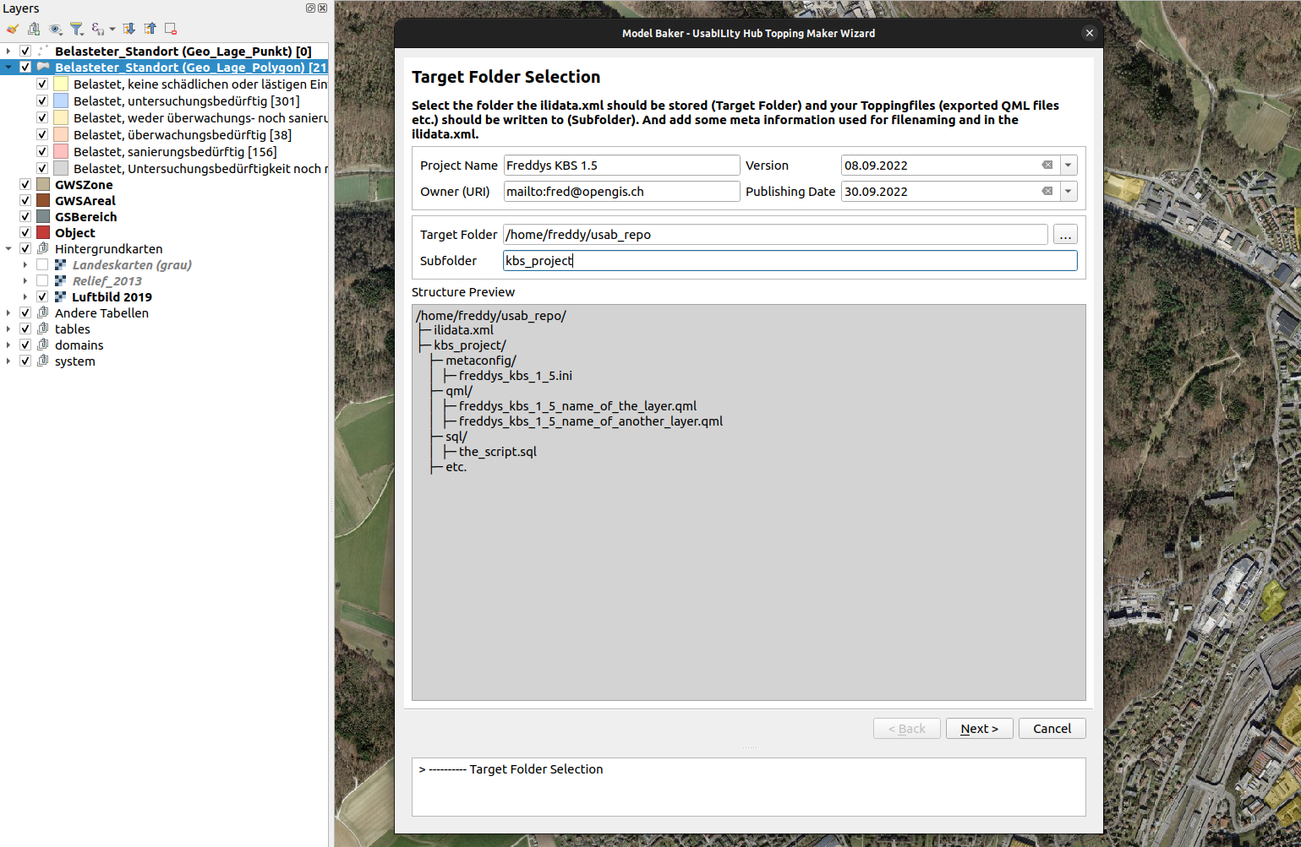Viewport: 1301px width, 847px height.
Task: Enable the Relief_2013 layer checkbox
Action: tap(42, 281)
